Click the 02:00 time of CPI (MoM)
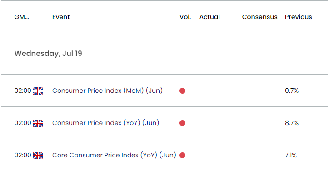 click(23, 91)
